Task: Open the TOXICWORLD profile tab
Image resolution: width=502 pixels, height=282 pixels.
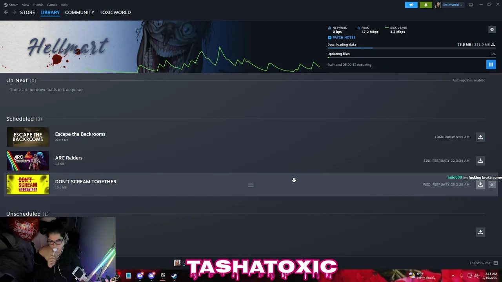Action: 115,13
